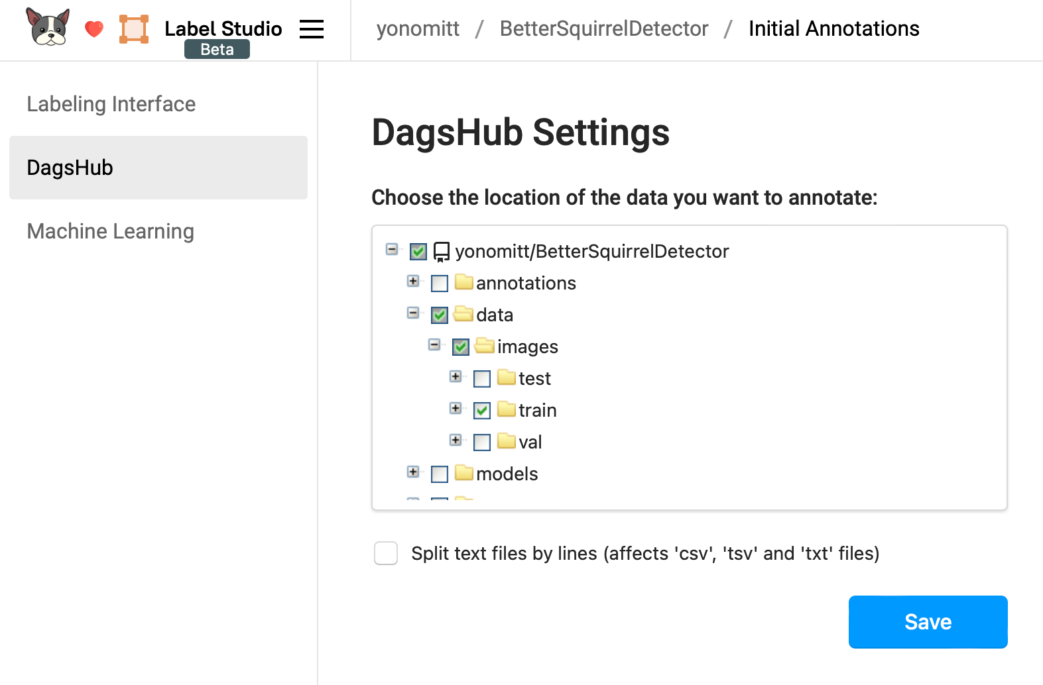Click the models folder icon

click(464, 473)
